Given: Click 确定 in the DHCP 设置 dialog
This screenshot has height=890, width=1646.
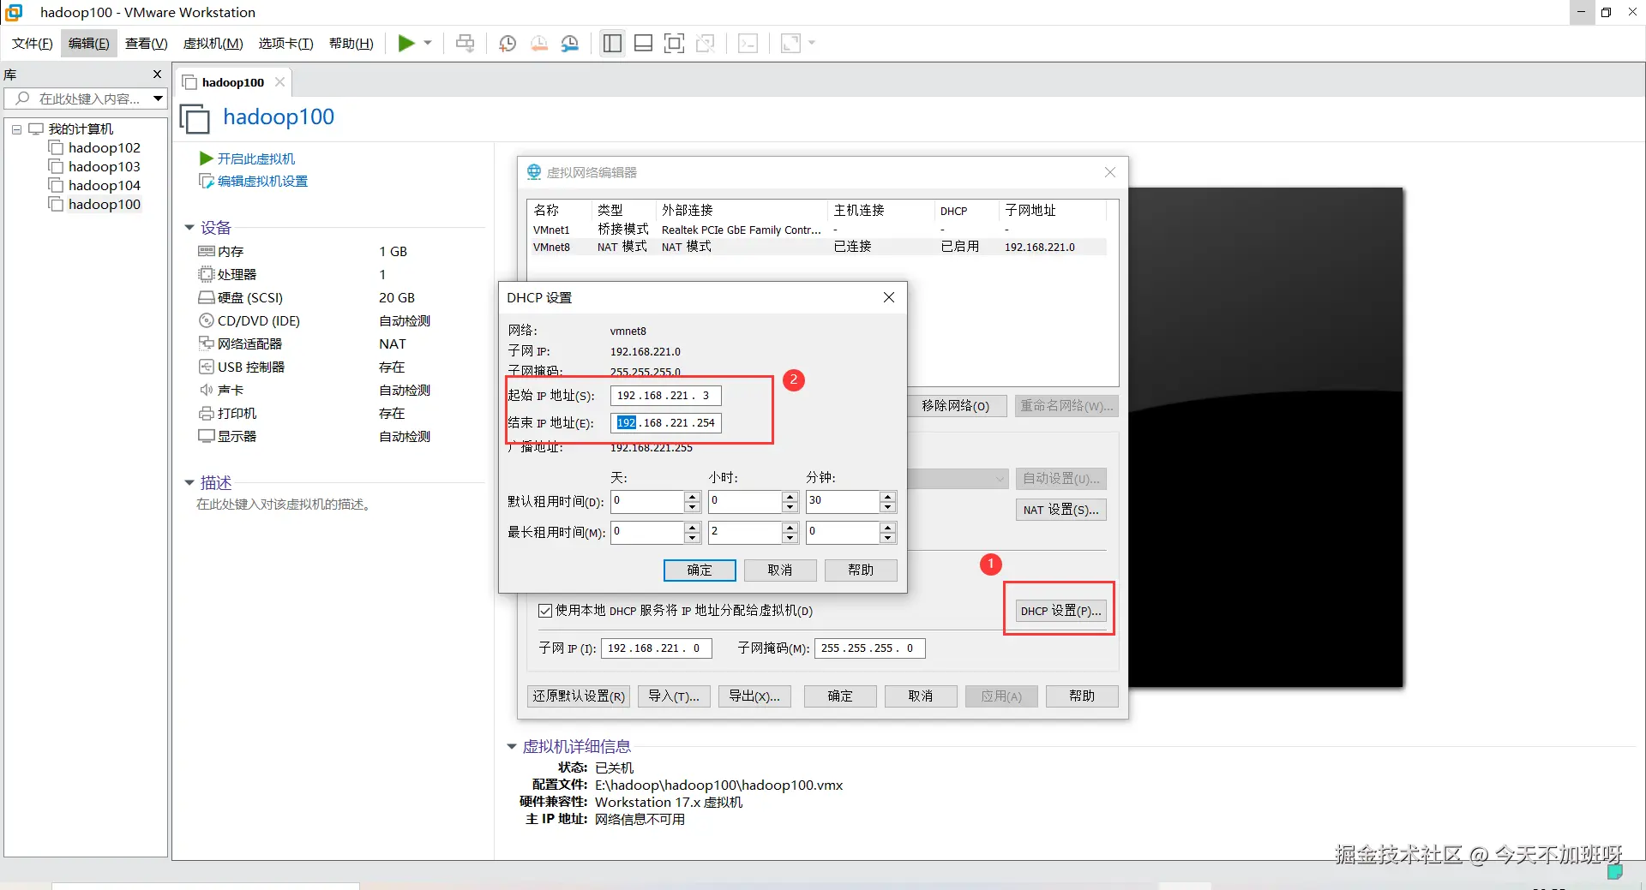Looking at the screenshot, I should coord(700,570).
